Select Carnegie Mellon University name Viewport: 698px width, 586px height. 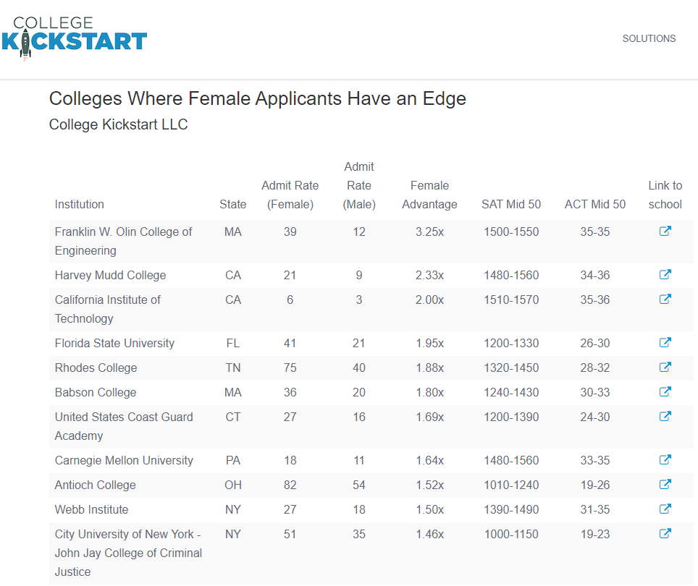(x=124, y=460)
